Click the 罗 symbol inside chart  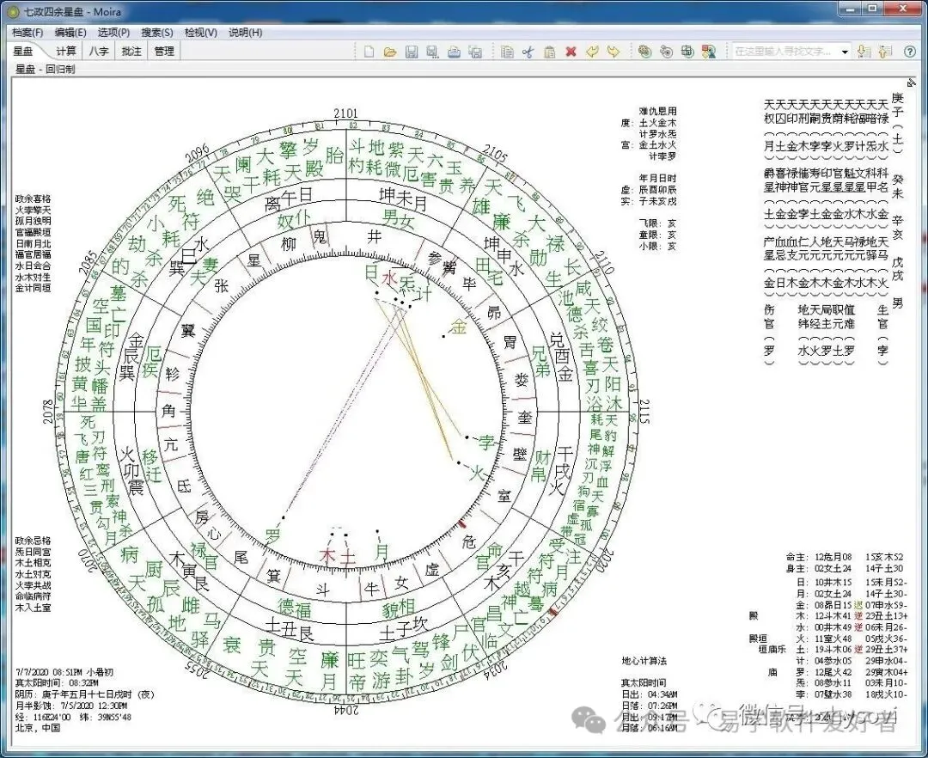(x=272, y=535)
